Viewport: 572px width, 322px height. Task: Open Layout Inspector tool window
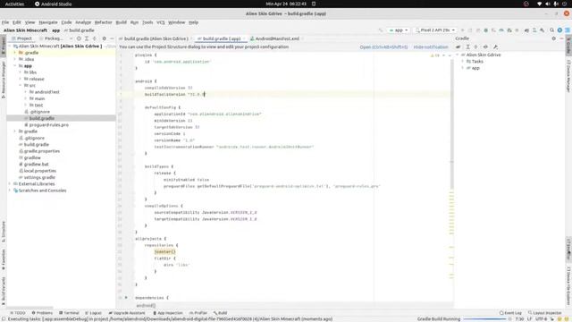pyautogui.click(x=545, y=313)
